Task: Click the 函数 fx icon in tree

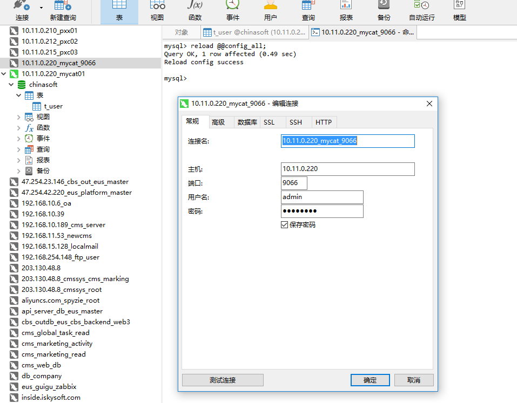Action: (x=29, y=128)
